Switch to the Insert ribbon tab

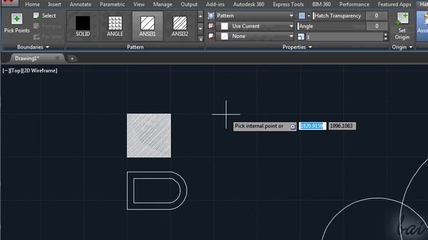pyautogui.click(x=54, y=5)
